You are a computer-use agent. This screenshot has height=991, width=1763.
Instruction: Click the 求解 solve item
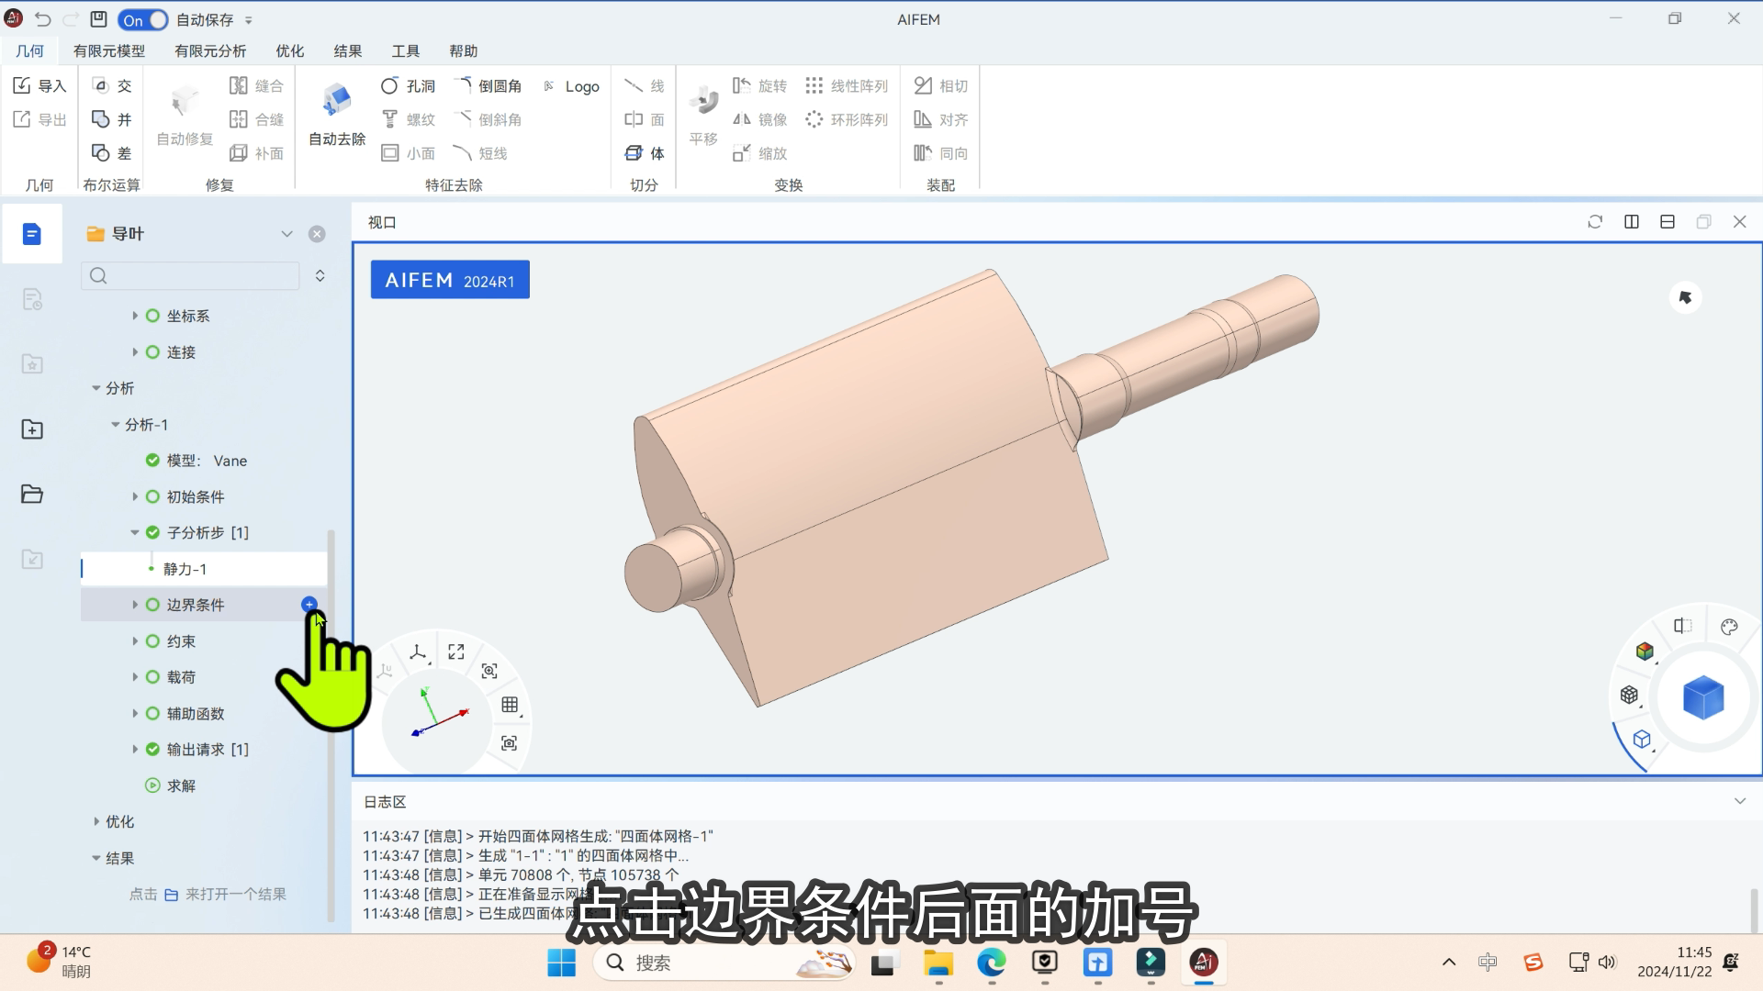point(180,785)
